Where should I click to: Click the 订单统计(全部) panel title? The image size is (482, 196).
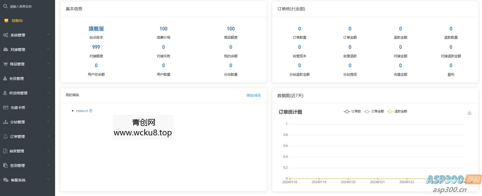291,9
